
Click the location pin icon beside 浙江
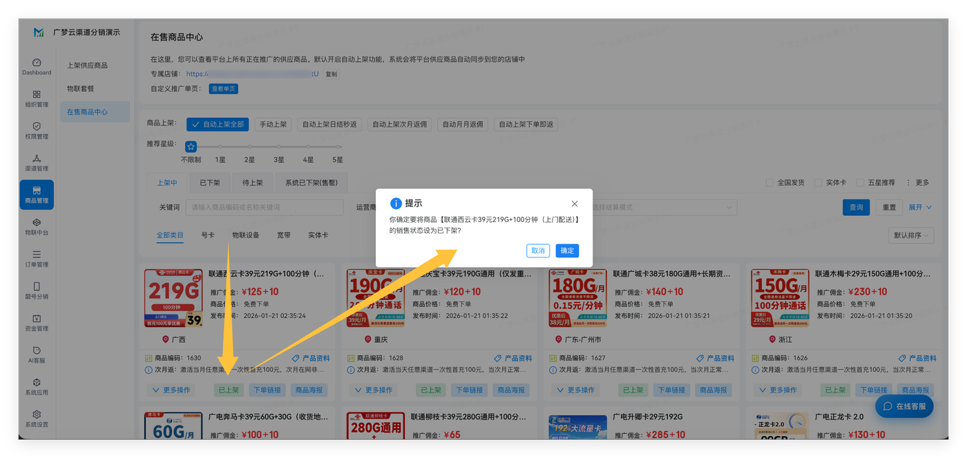[772, 339]
